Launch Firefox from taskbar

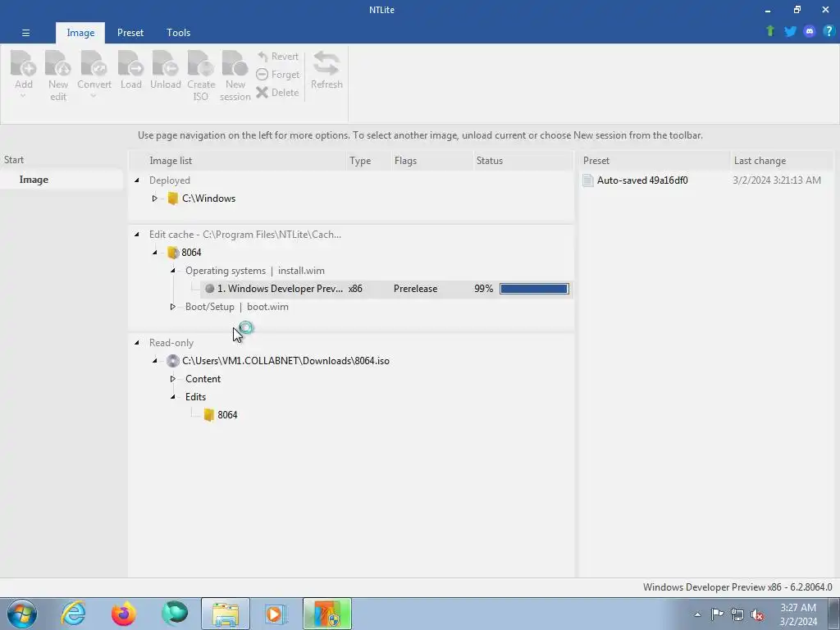pos(124,614)
